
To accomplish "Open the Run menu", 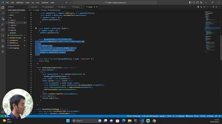I will pos(38,2).
